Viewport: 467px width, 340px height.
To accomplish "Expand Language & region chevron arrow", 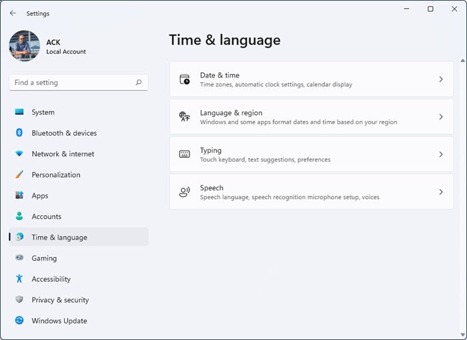I will tap(441, 117).
